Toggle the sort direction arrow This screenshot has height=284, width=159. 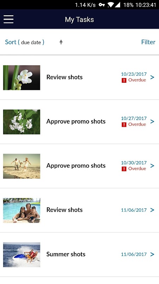click(61, 42)
